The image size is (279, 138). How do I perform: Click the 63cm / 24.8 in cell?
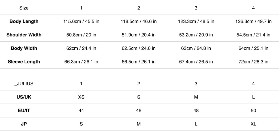(x=196, y=48)
